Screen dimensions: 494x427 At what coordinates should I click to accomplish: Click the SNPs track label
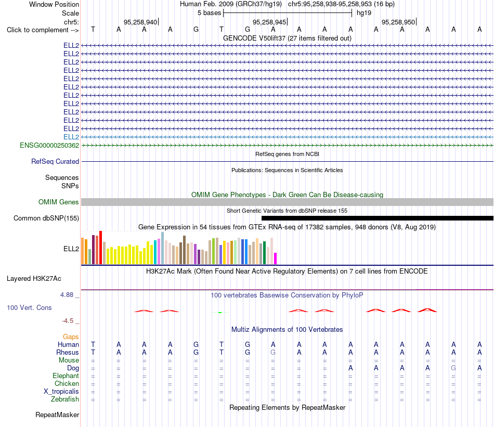click(x=70, y=186)
